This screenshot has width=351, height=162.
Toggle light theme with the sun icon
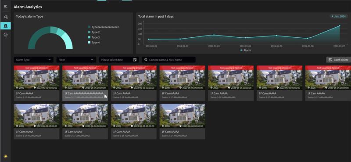[6, 156]
